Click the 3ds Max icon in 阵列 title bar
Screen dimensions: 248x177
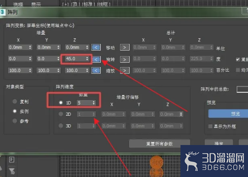point(2,12)
